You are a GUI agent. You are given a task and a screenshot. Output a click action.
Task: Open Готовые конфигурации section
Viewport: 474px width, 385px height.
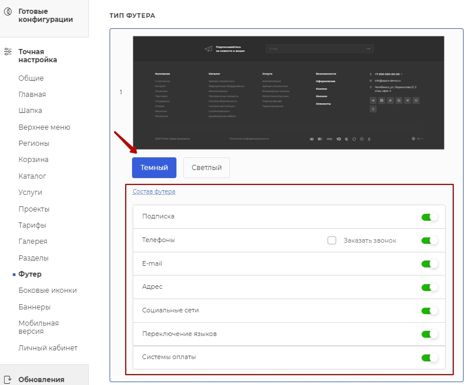pyautogui.click(x=46, y=16)
